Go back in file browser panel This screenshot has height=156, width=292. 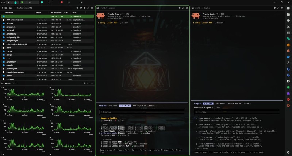[x=2, y=8]
